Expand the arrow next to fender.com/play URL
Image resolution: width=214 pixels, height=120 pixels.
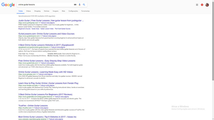point(39,86)
